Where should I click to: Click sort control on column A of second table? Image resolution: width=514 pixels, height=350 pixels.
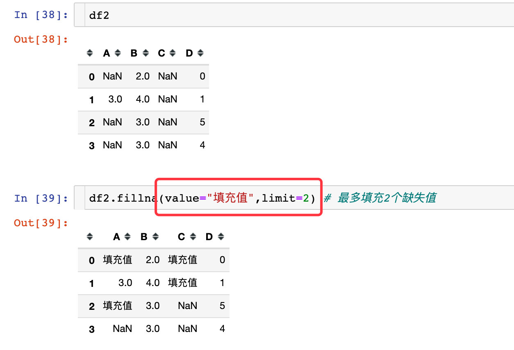pos(127,236)
